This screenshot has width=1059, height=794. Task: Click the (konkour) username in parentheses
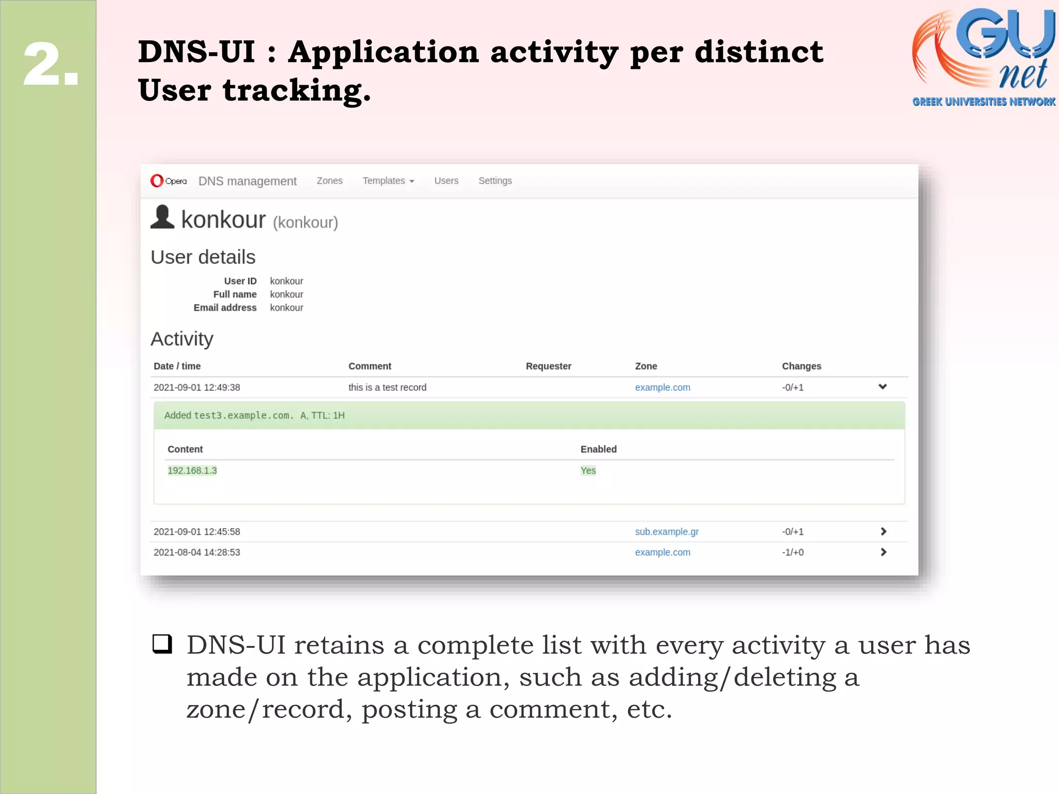click(x=306, y=222)
